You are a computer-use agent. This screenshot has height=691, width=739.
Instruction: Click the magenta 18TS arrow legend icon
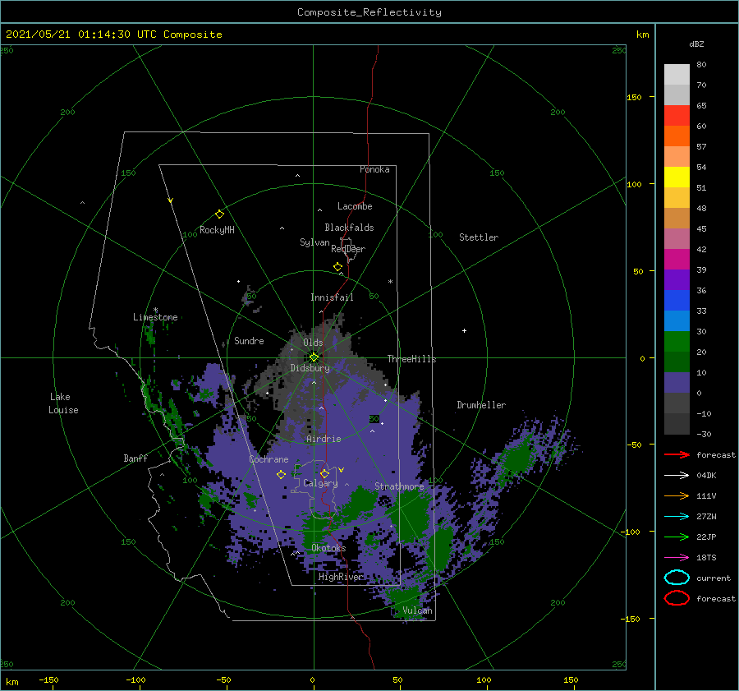(x=677, y=558)
